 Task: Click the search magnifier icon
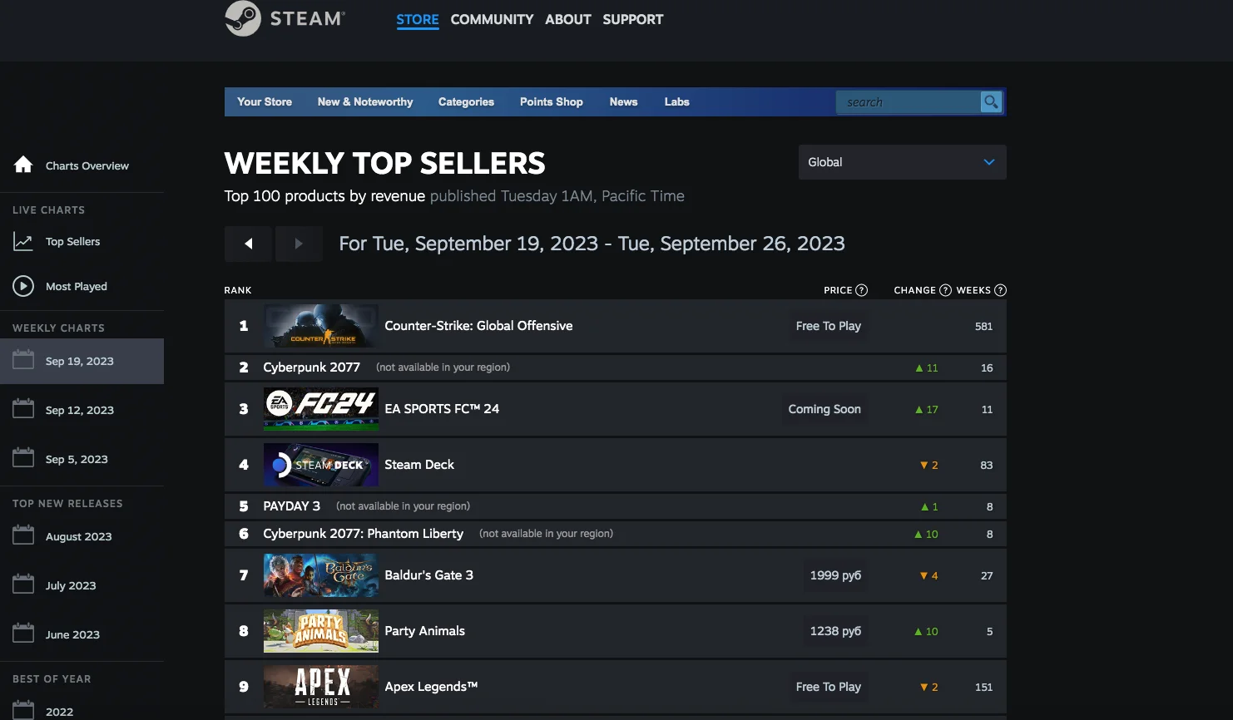pyautogui.click(x=991, y=102)
